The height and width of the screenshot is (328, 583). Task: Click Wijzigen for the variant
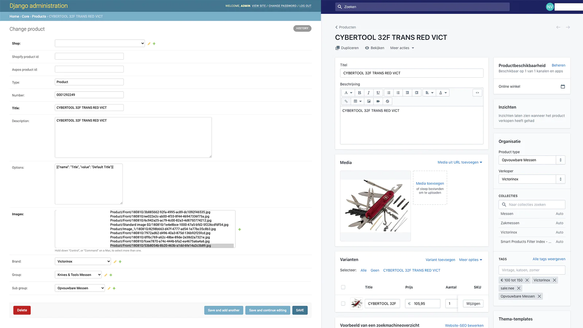coord(473,304)
